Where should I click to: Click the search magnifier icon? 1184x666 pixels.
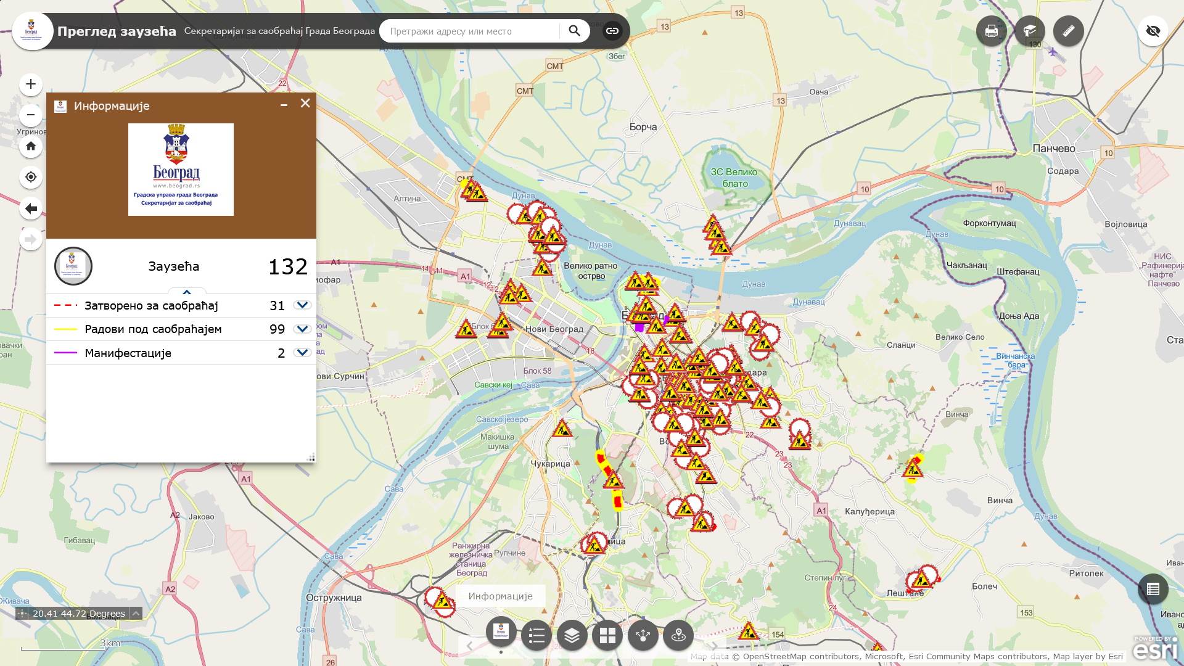click(x=575, y=30)
